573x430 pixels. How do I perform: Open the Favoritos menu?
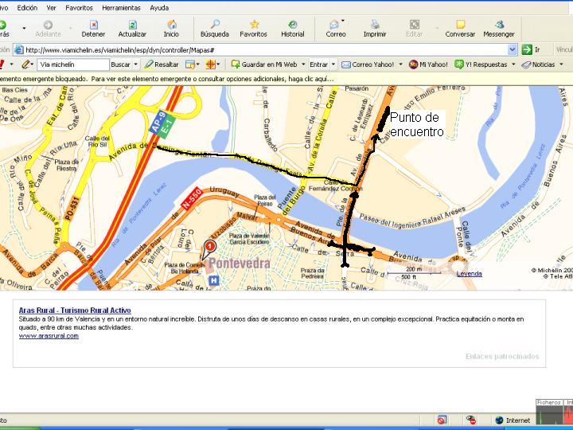[79, 8]
